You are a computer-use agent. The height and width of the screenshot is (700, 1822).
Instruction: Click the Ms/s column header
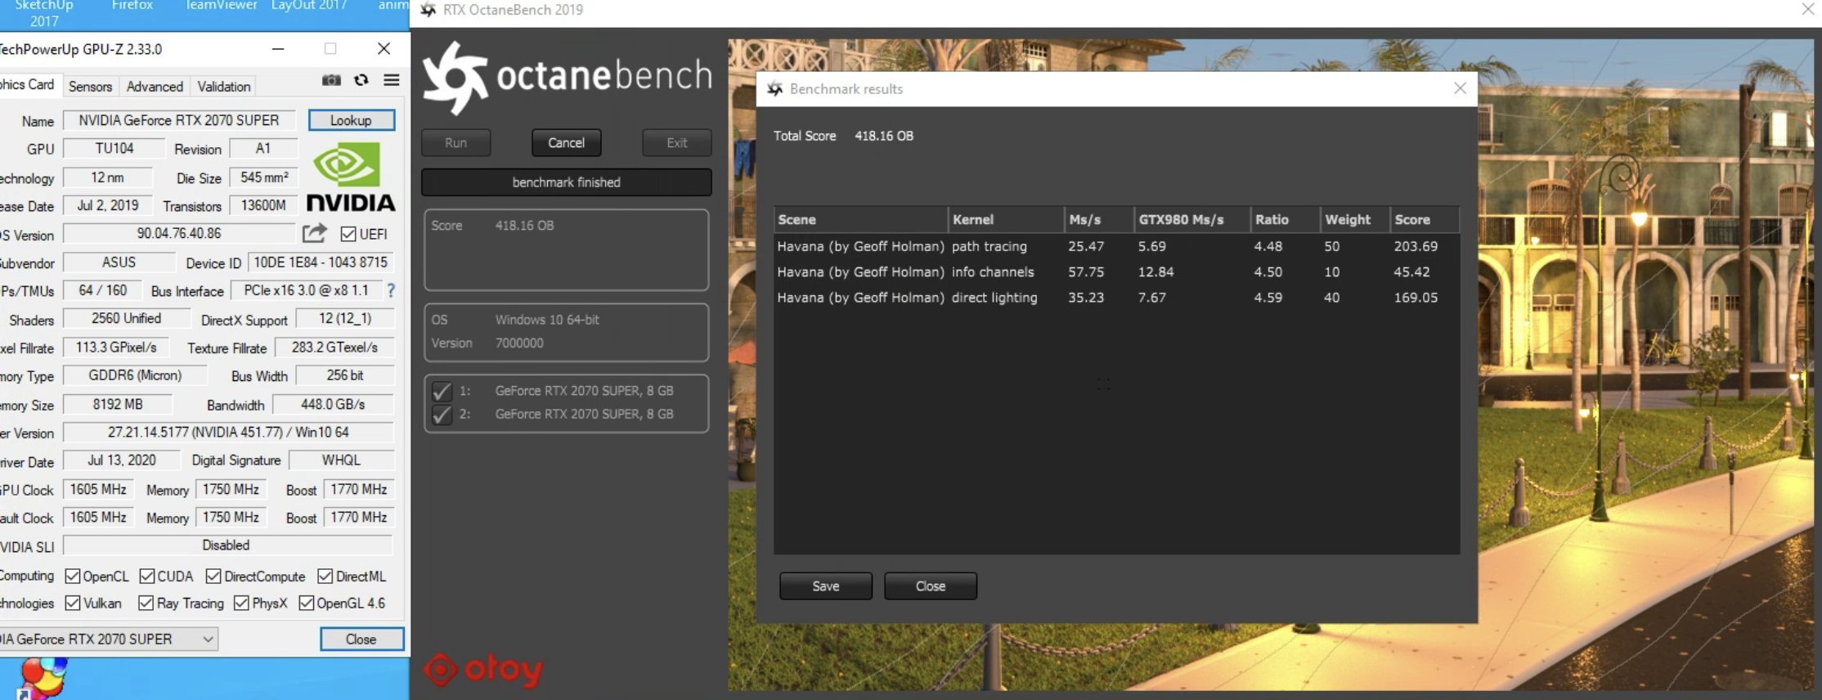pos(1099,219)
